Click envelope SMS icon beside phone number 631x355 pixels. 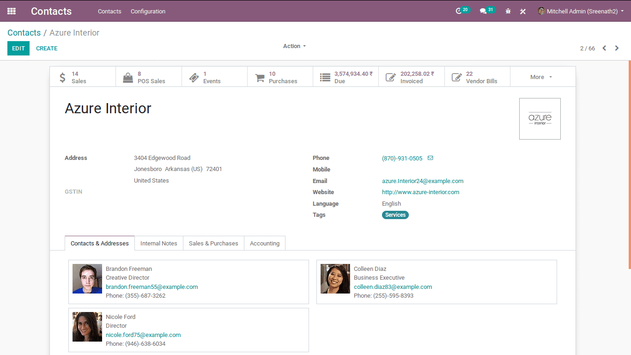(x=431, y=158)
